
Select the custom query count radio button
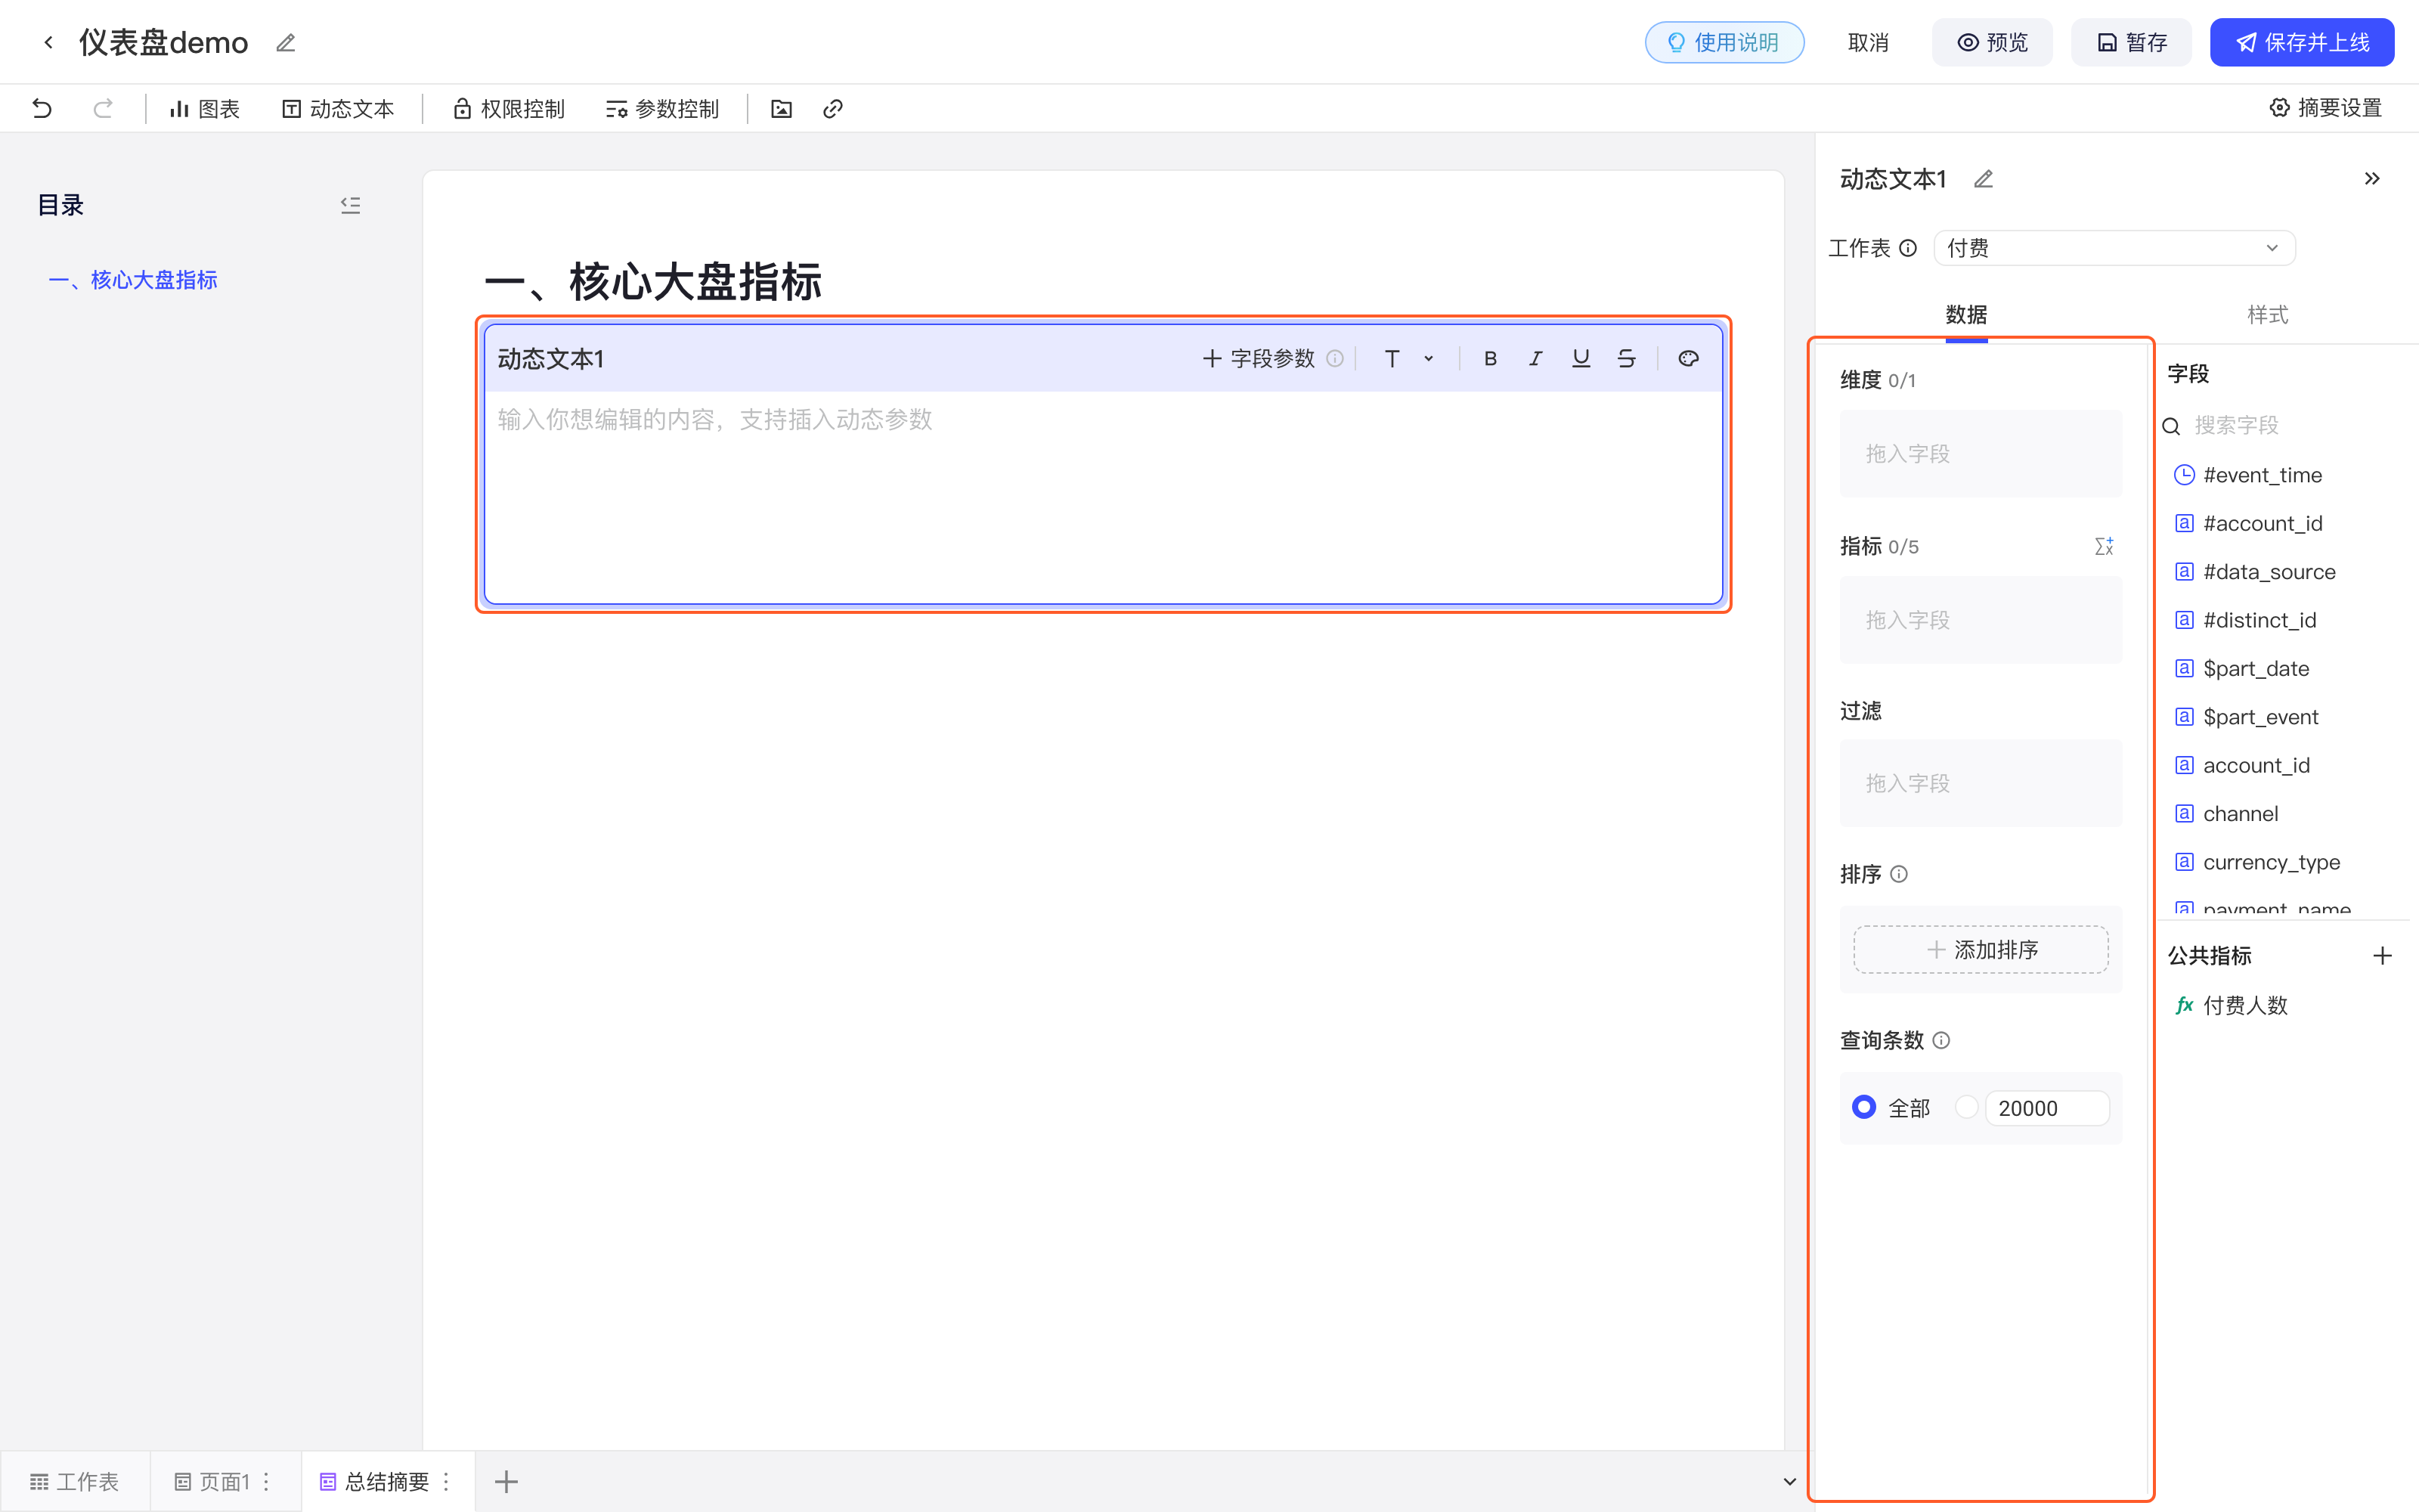click(x=1966, y=1107)
